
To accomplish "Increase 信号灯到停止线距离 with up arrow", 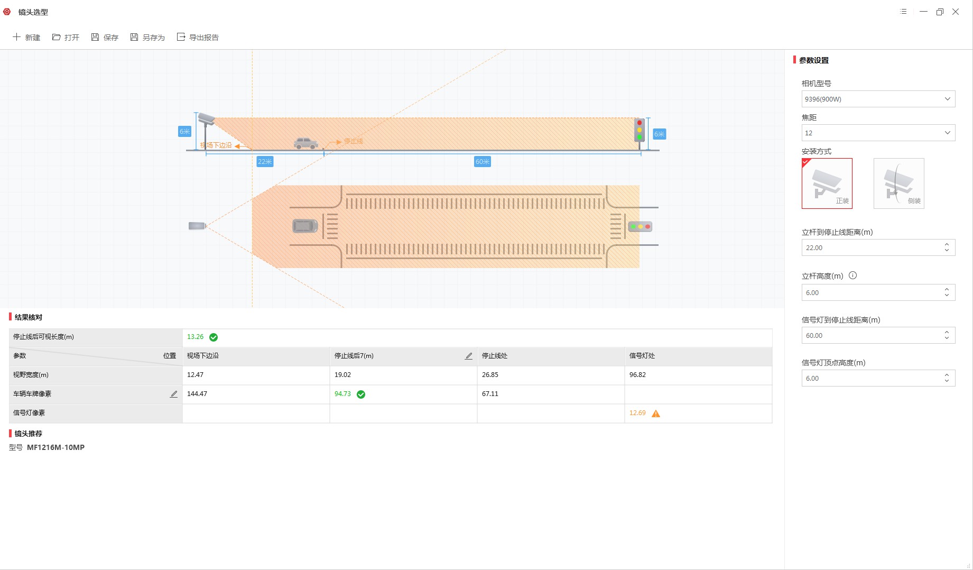I will [x=947, y=332].
